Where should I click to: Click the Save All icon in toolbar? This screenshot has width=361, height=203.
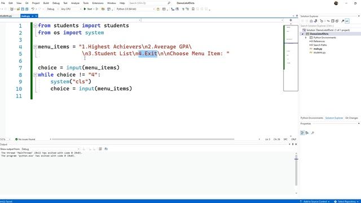[27, 9]
